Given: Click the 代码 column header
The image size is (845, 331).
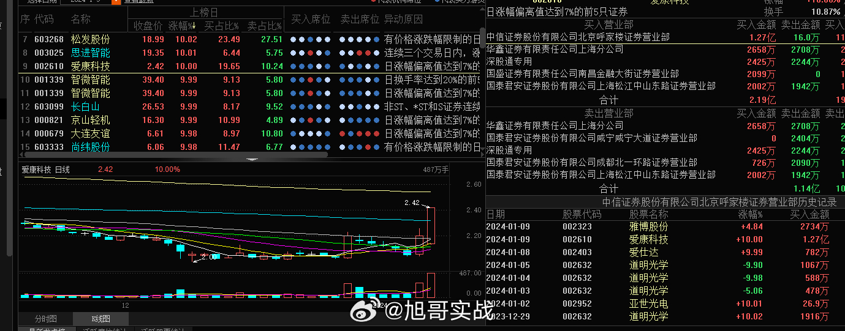Looking at the screenshot, I should (44, 20).
